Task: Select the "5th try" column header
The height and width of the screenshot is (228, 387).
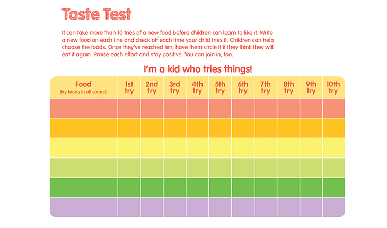Action: click(x=220, y=87)
